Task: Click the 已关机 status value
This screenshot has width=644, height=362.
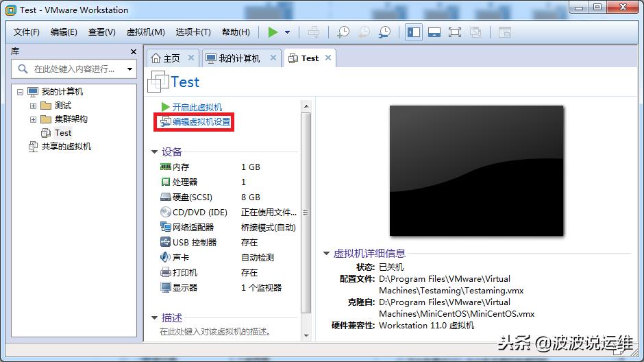Action: (391, 267)
